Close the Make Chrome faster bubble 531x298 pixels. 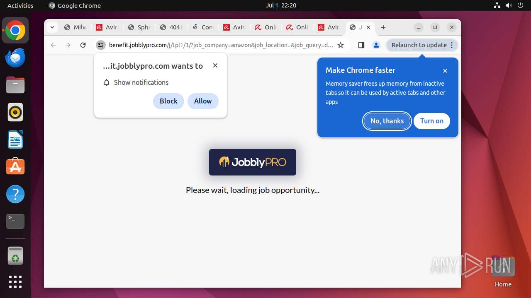tap(445, 71)
